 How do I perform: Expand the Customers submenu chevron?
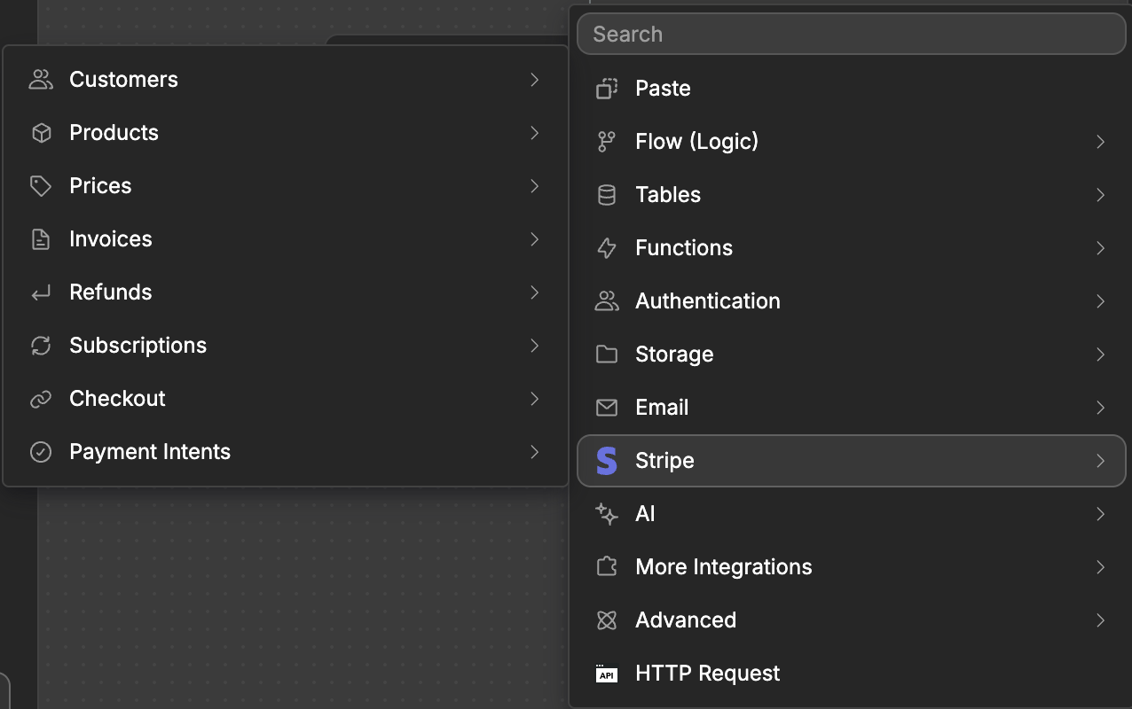[535, 80]
